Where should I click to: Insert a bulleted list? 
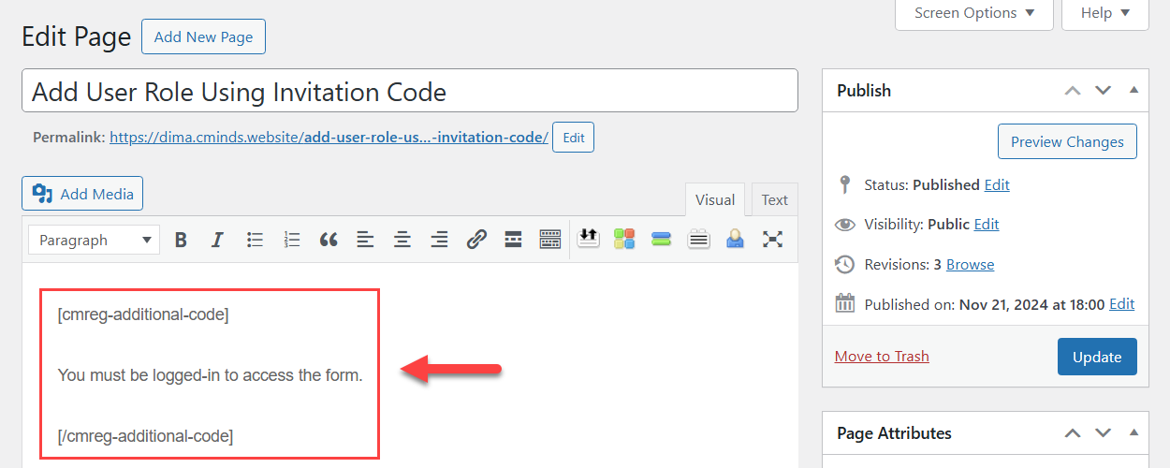click(x=255, y=240)
